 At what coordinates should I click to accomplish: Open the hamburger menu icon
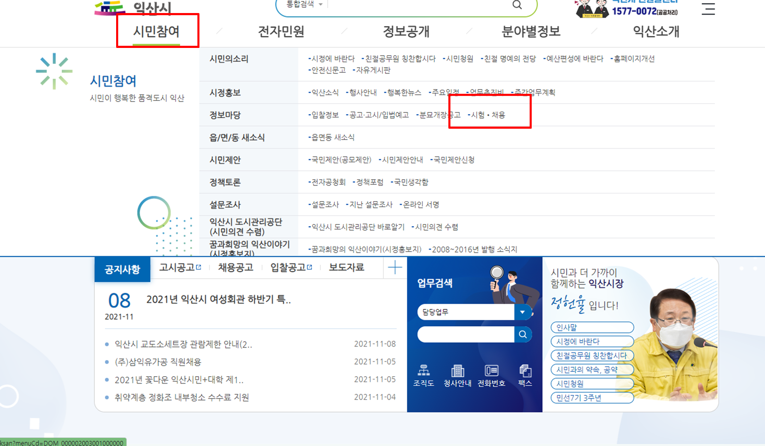tap(708, 9)
